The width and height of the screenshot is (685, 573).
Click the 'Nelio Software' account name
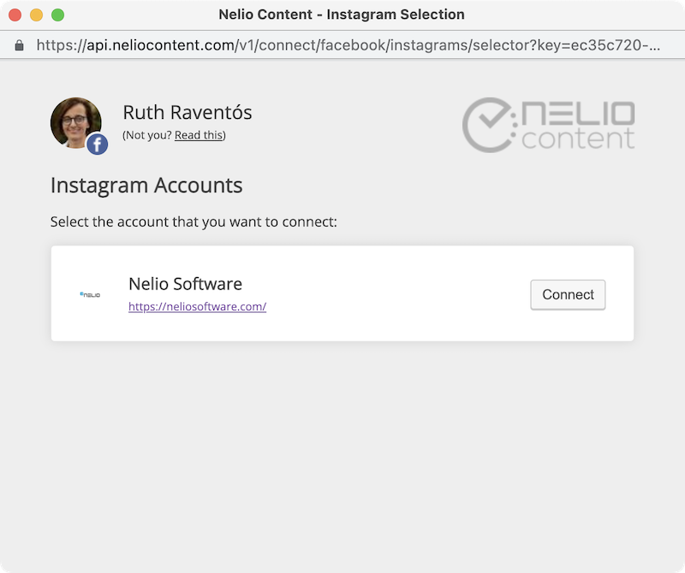pyautogui.click(x=185, y=284)
